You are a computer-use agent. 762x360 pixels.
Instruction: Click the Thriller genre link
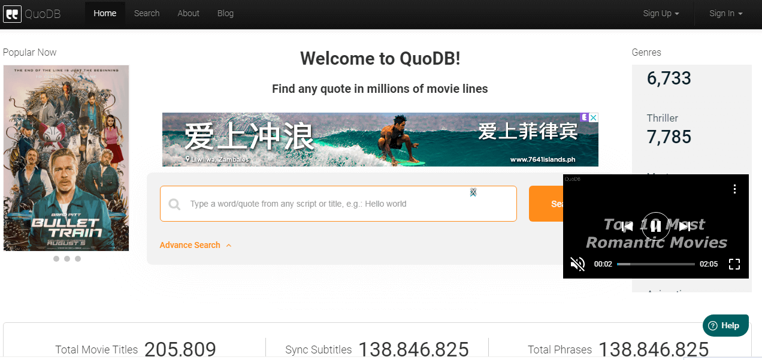point(662,118)
